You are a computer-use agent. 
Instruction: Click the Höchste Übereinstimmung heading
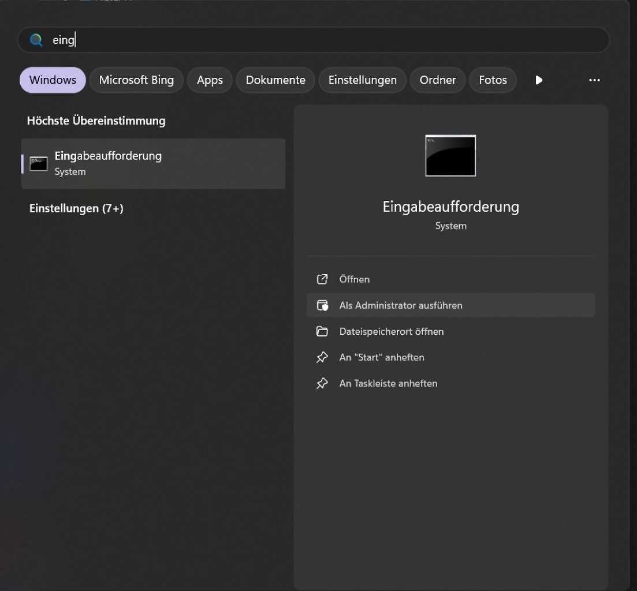[96, 121]
